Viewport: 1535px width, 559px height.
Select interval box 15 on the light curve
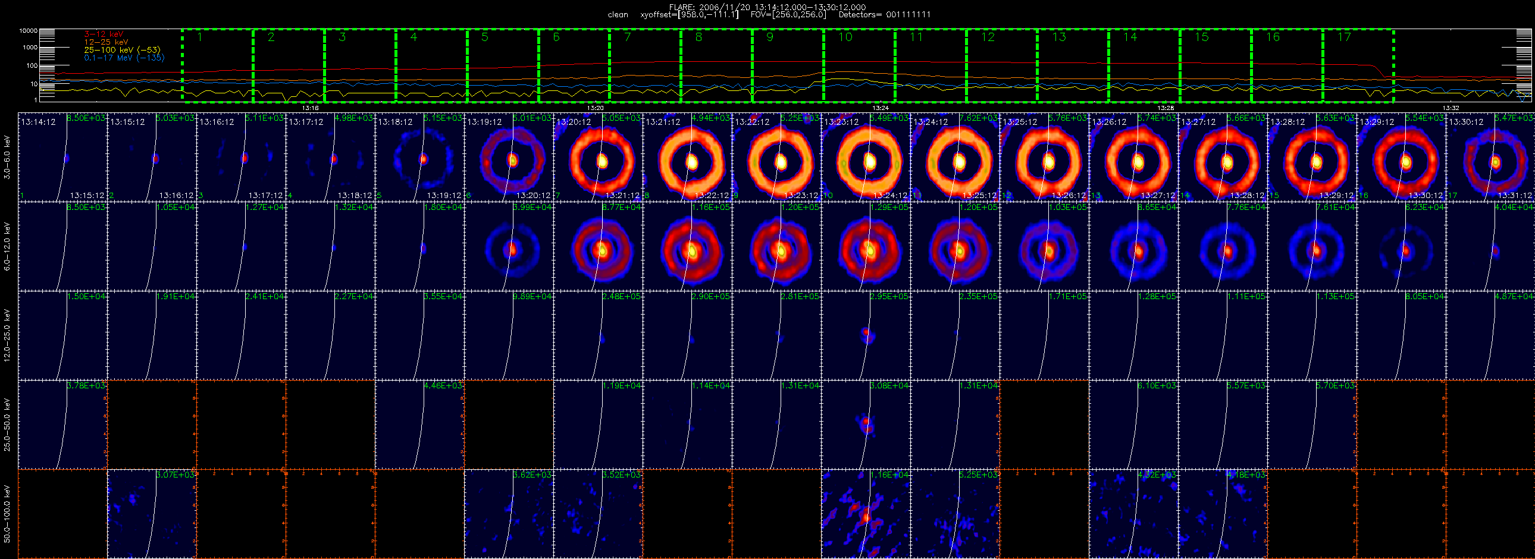[x=1216, y=65]
